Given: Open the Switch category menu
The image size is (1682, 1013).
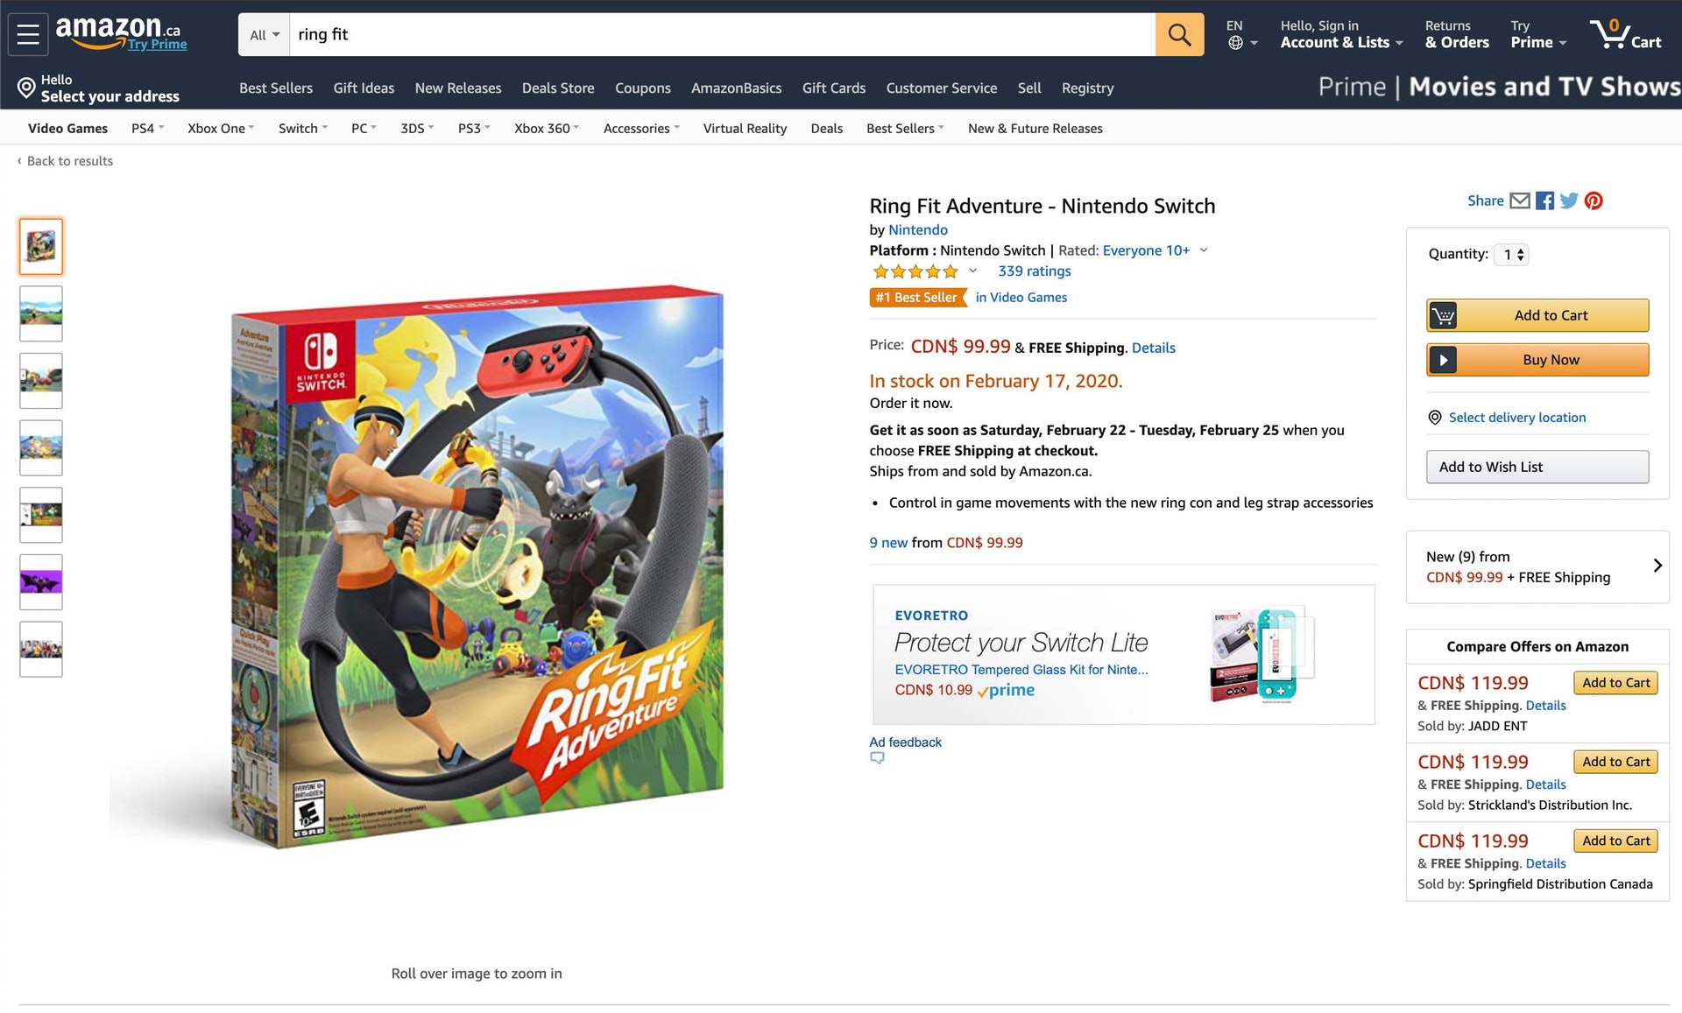Looking at the screenshot, I should point(302,129).
